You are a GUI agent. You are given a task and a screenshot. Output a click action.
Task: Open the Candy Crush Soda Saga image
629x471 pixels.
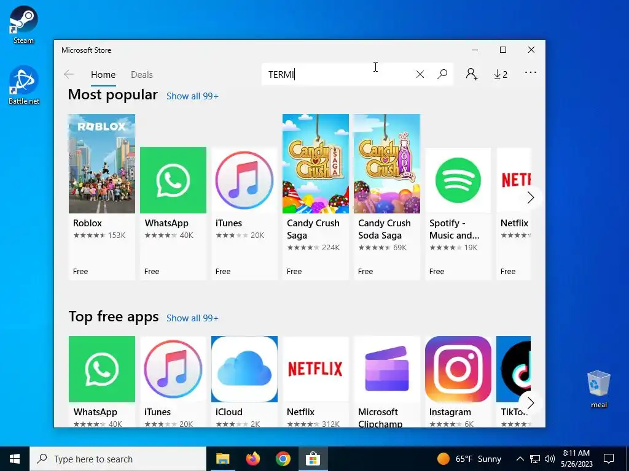pos(387,163)
